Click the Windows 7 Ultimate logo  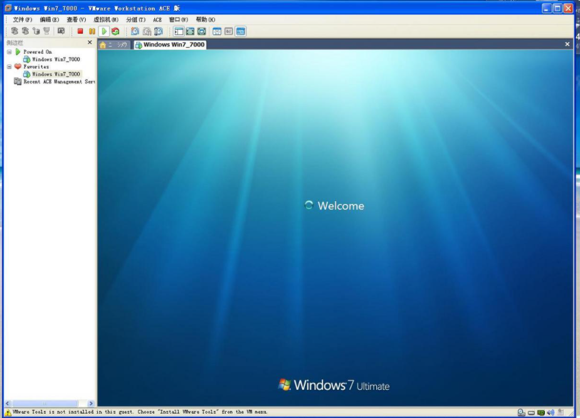click(334, 385)
